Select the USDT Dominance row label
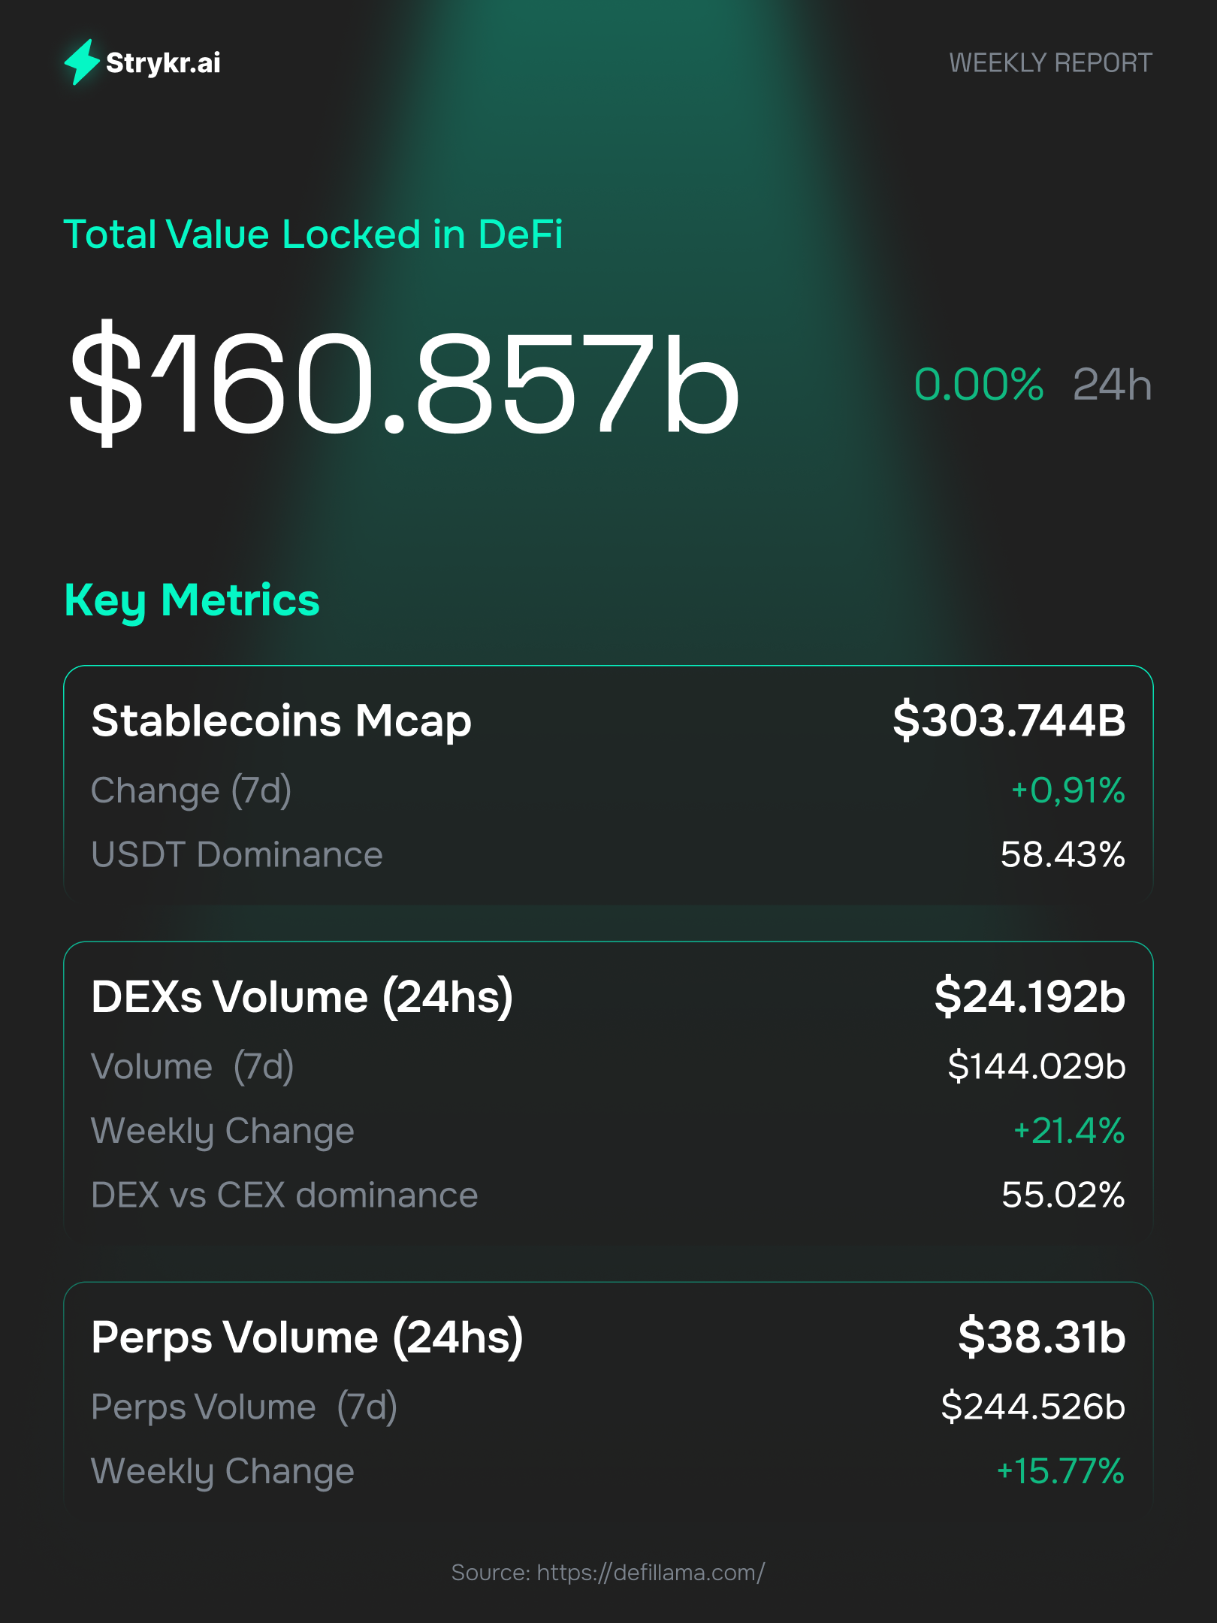The image size is (1217, 1623). pos(237,855)
